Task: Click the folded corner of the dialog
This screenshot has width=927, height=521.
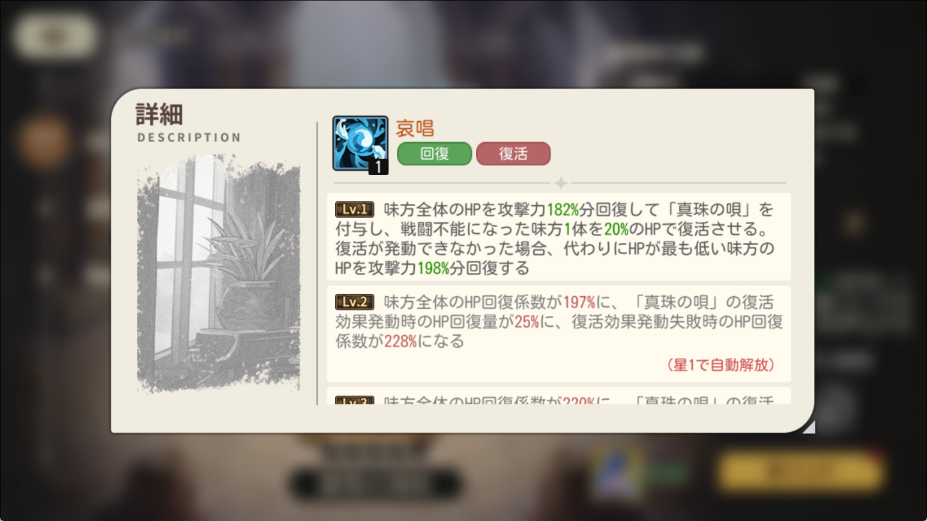Action: (x=808, y=426)
